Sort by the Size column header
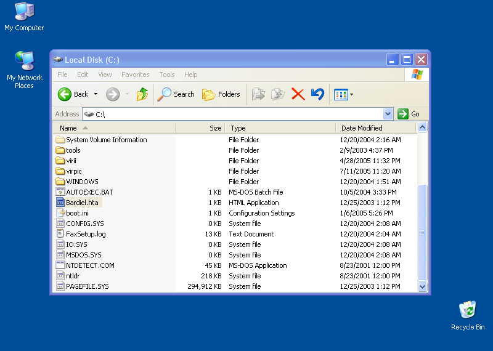 200,128
